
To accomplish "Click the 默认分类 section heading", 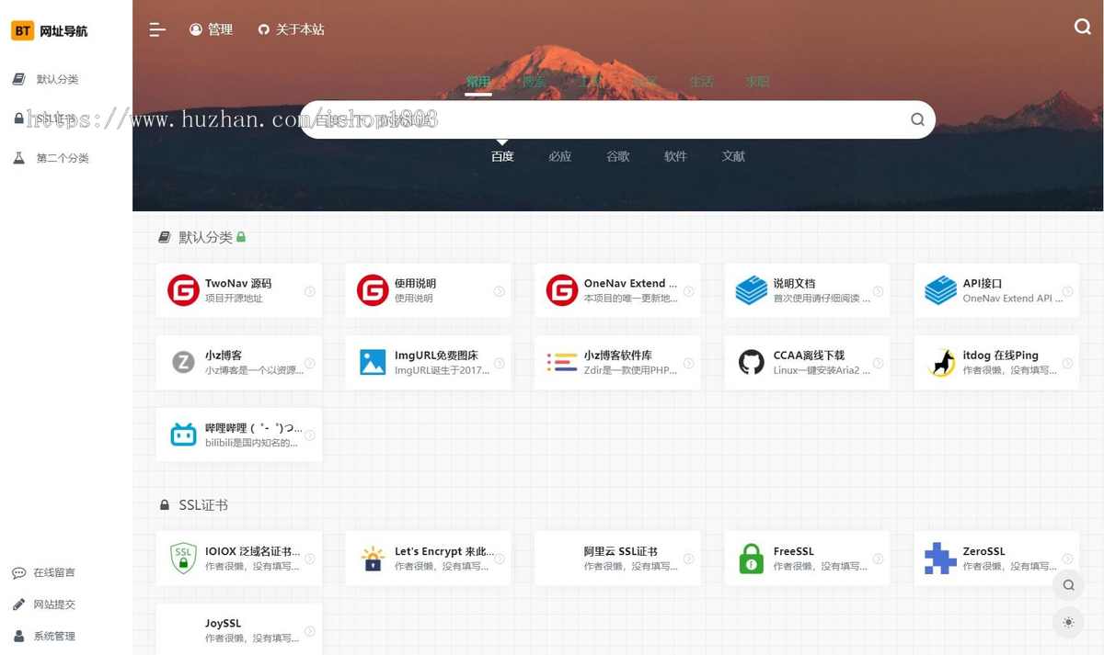I will point(205,237).
